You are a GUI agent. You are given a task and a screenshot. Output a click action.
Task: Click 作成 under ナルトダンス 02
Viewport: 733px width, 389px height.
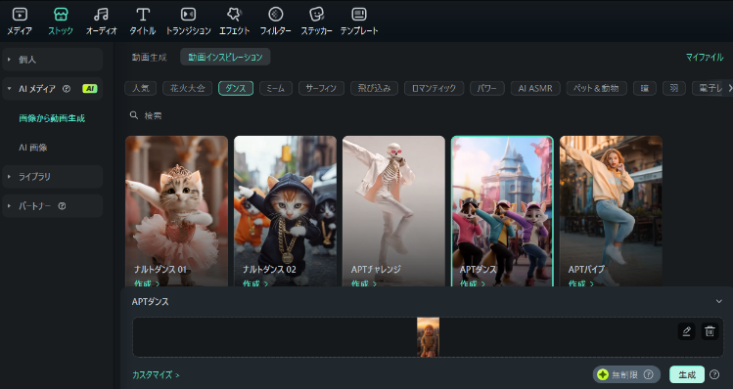[x=254, y=283]
